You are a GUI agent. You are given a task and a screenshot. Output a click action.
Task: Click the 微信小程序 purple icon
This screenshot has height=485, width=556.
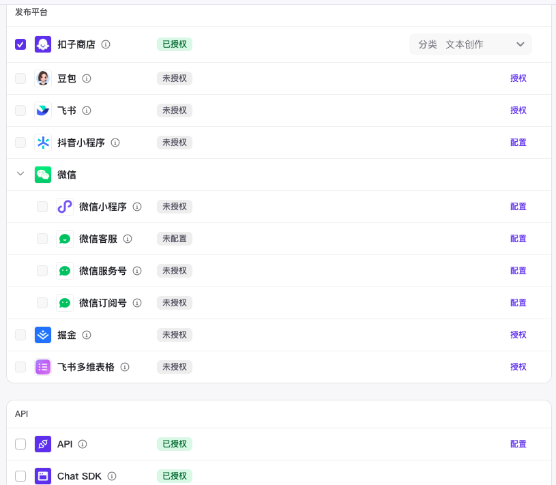tap(65, 207)
